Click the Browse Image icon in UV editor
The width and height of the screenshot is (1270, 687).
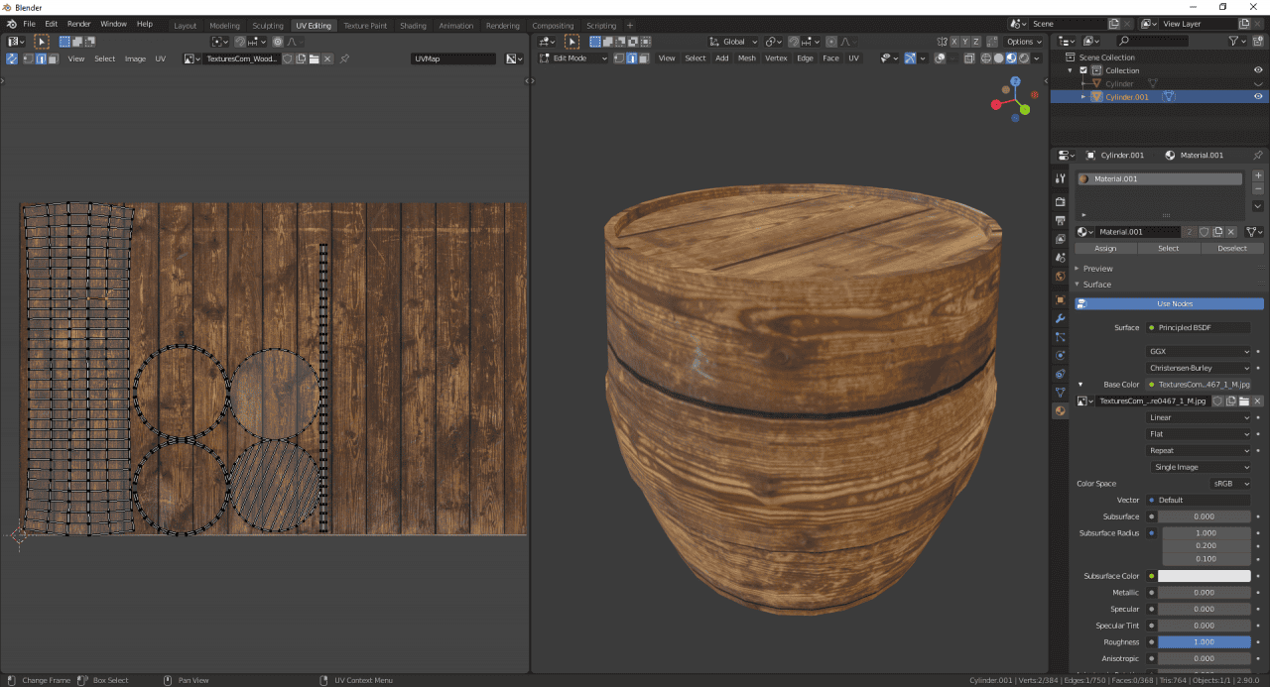click(x=189, y=58)
